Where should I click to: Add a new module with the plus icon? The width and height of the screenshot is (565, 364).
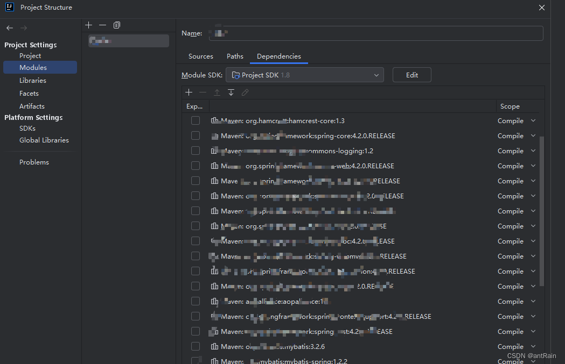(89, 25)
